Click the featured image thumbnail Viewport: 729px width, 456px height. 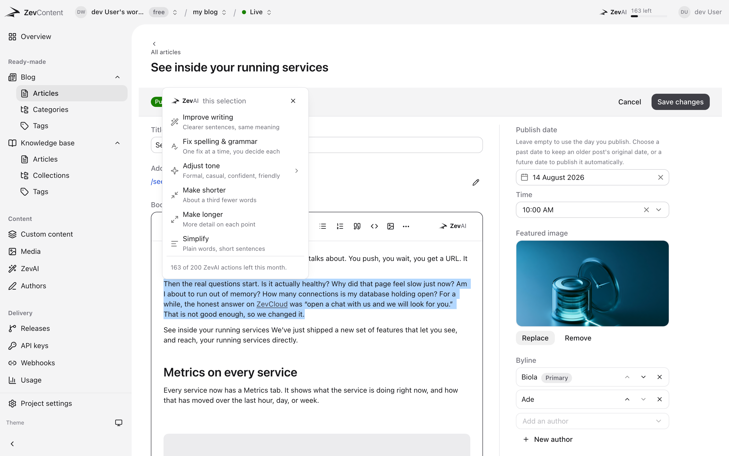pyautogui.click(x=592, y=283)
